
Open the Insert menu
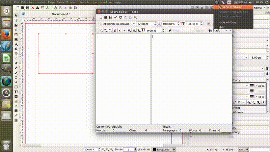click(x=41, y=2)
